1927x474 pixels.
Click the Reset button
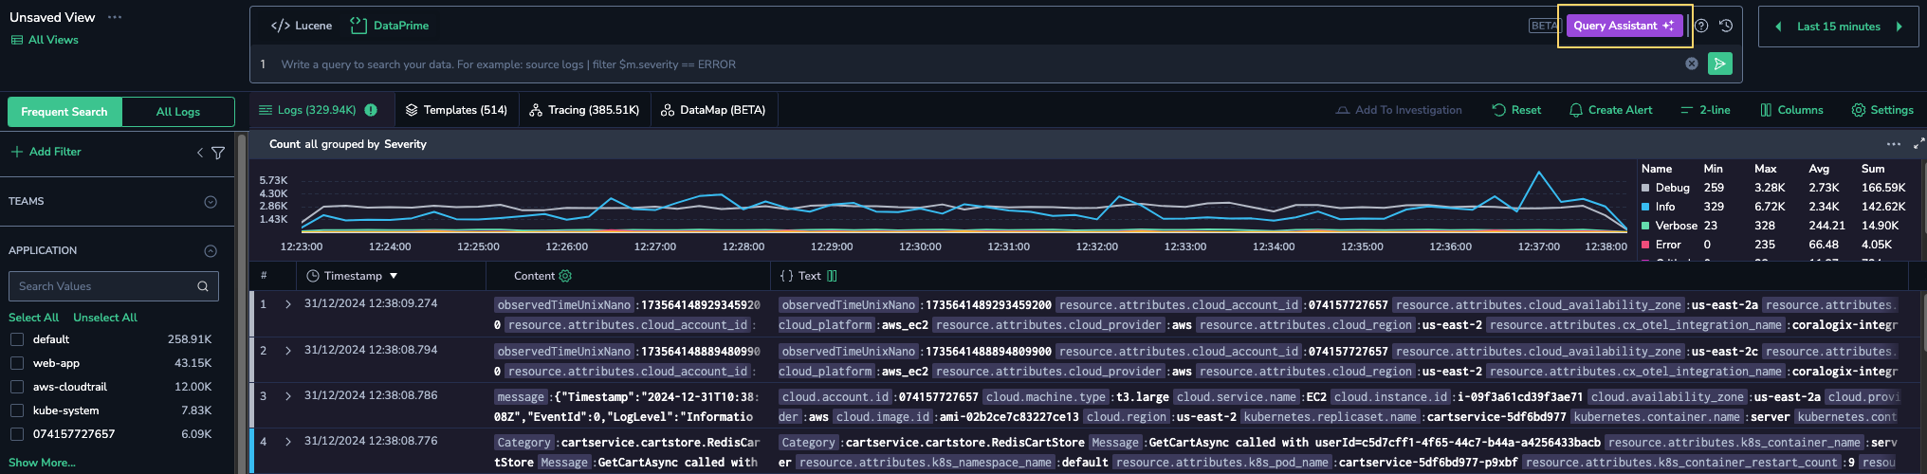click(x=1516, y=110)
